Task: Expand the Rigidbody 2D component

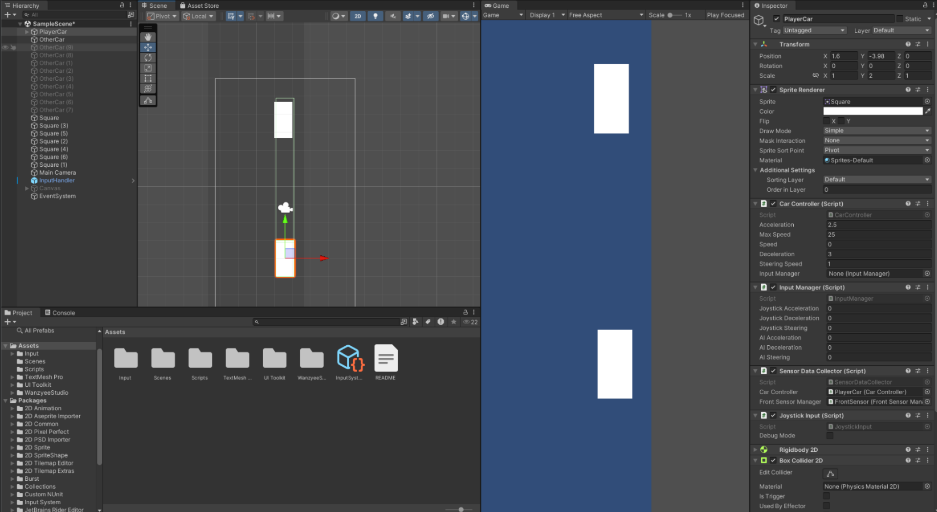Action: 756,450
